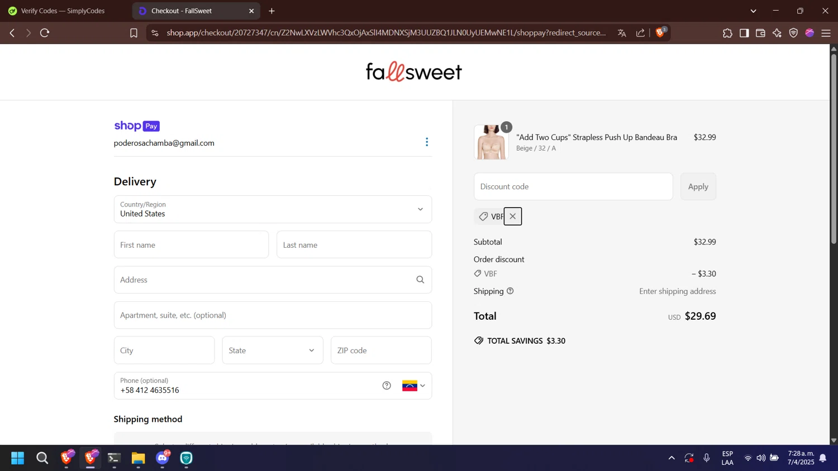Open the Terminal taskbar icon
This screenshot has width=838, height=471.
pyautogui.click(x=115, y=458)
